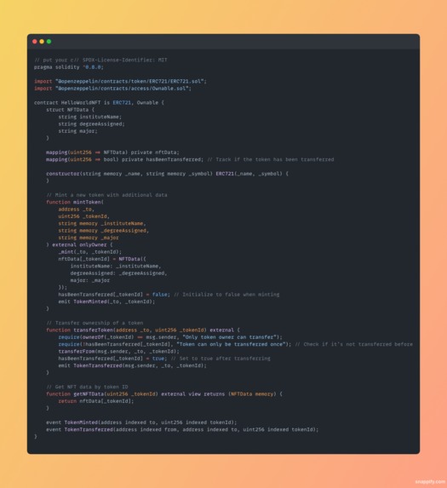Select 'string instituteName;' struct field
This screenshot has height=488, width=447.
click(90, 117)
